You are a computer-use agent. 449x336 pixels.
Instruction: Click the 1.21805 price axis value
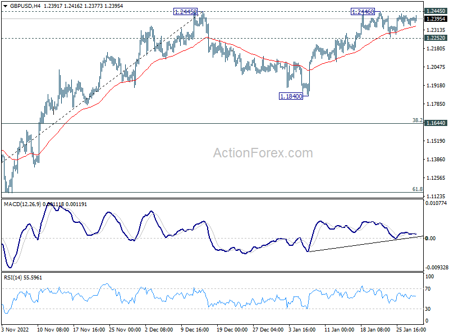[436, 49]
